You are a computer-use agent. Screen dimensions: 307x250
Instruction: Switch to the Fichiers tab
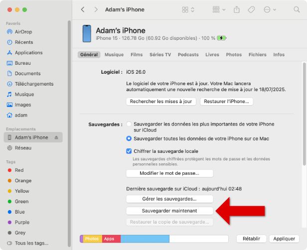point(258,55)
